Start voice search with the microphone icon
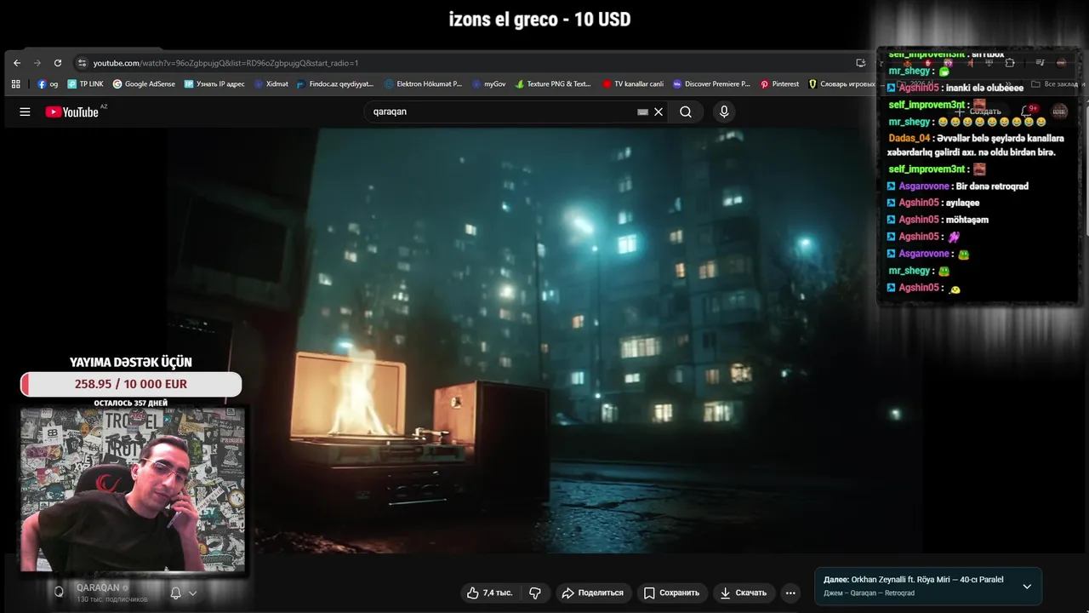This screenshot has height=613, width=1089. [x=724, y=112]
